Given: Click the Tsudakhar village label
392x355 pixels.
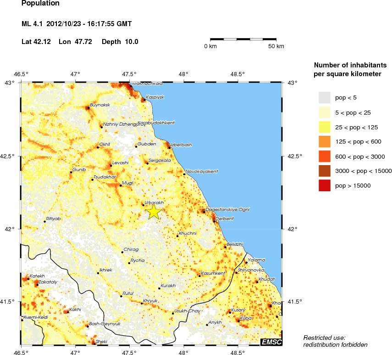Looking at the screenshot, I should click(105, 177).
